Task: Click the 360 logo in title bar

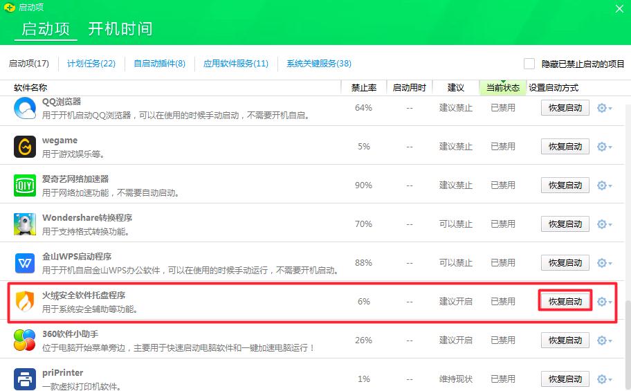Action: 9,7
